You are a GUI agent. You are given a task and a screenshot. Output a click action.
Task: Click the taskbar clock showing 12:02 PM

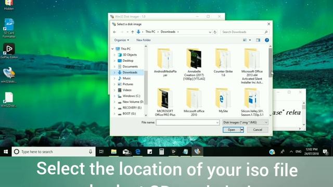312,152
